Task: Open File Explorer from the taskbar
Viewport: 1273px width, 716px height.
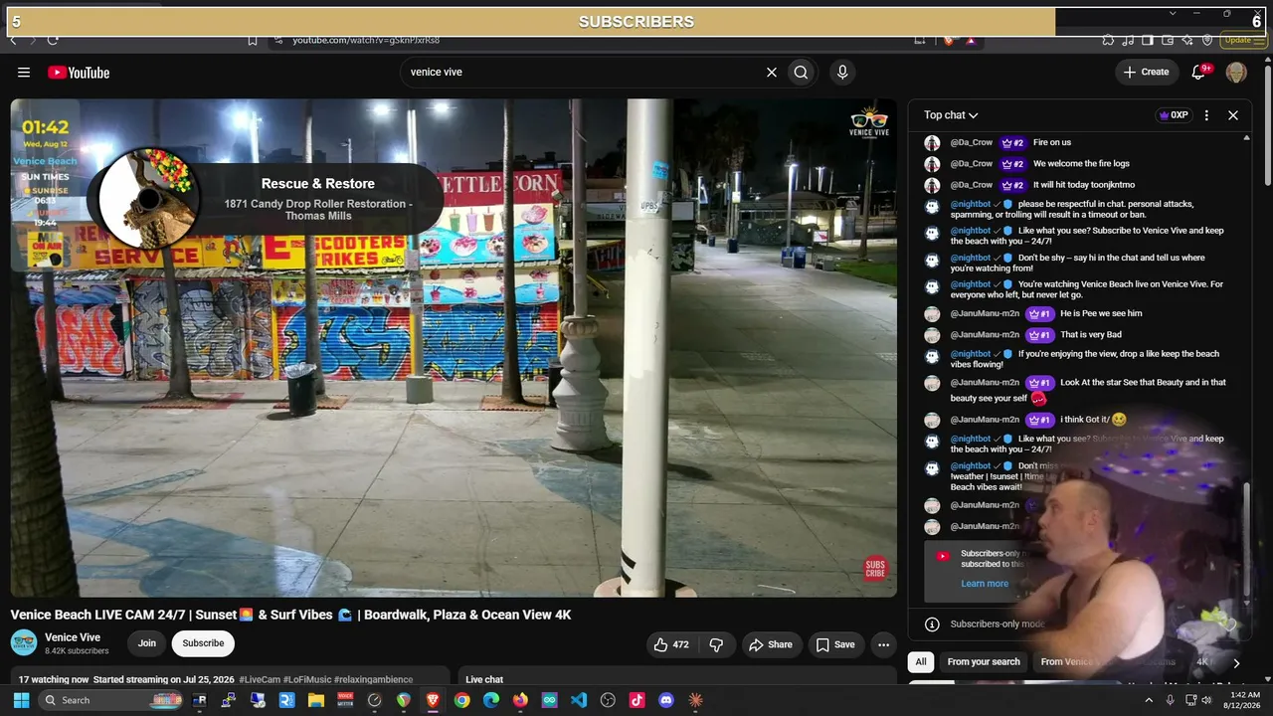Action: coord(316,700)
